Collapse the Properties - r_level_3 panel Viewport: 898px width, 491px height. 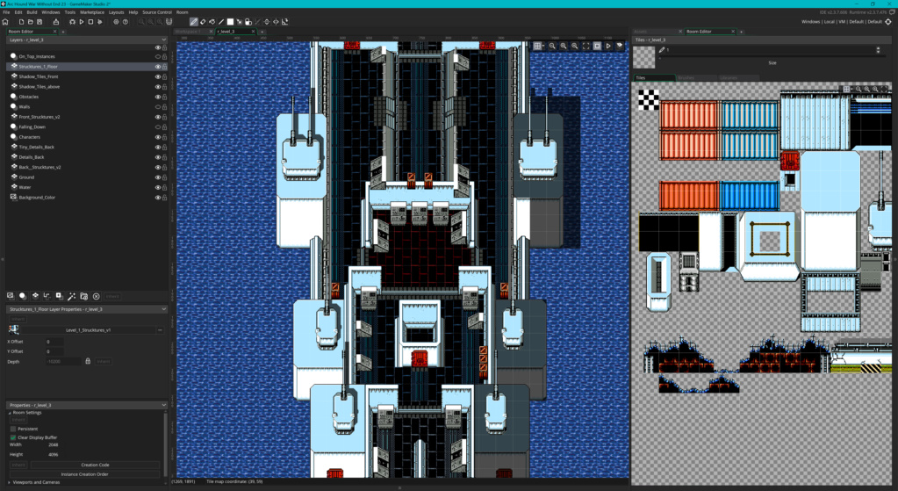pos(164,405)
